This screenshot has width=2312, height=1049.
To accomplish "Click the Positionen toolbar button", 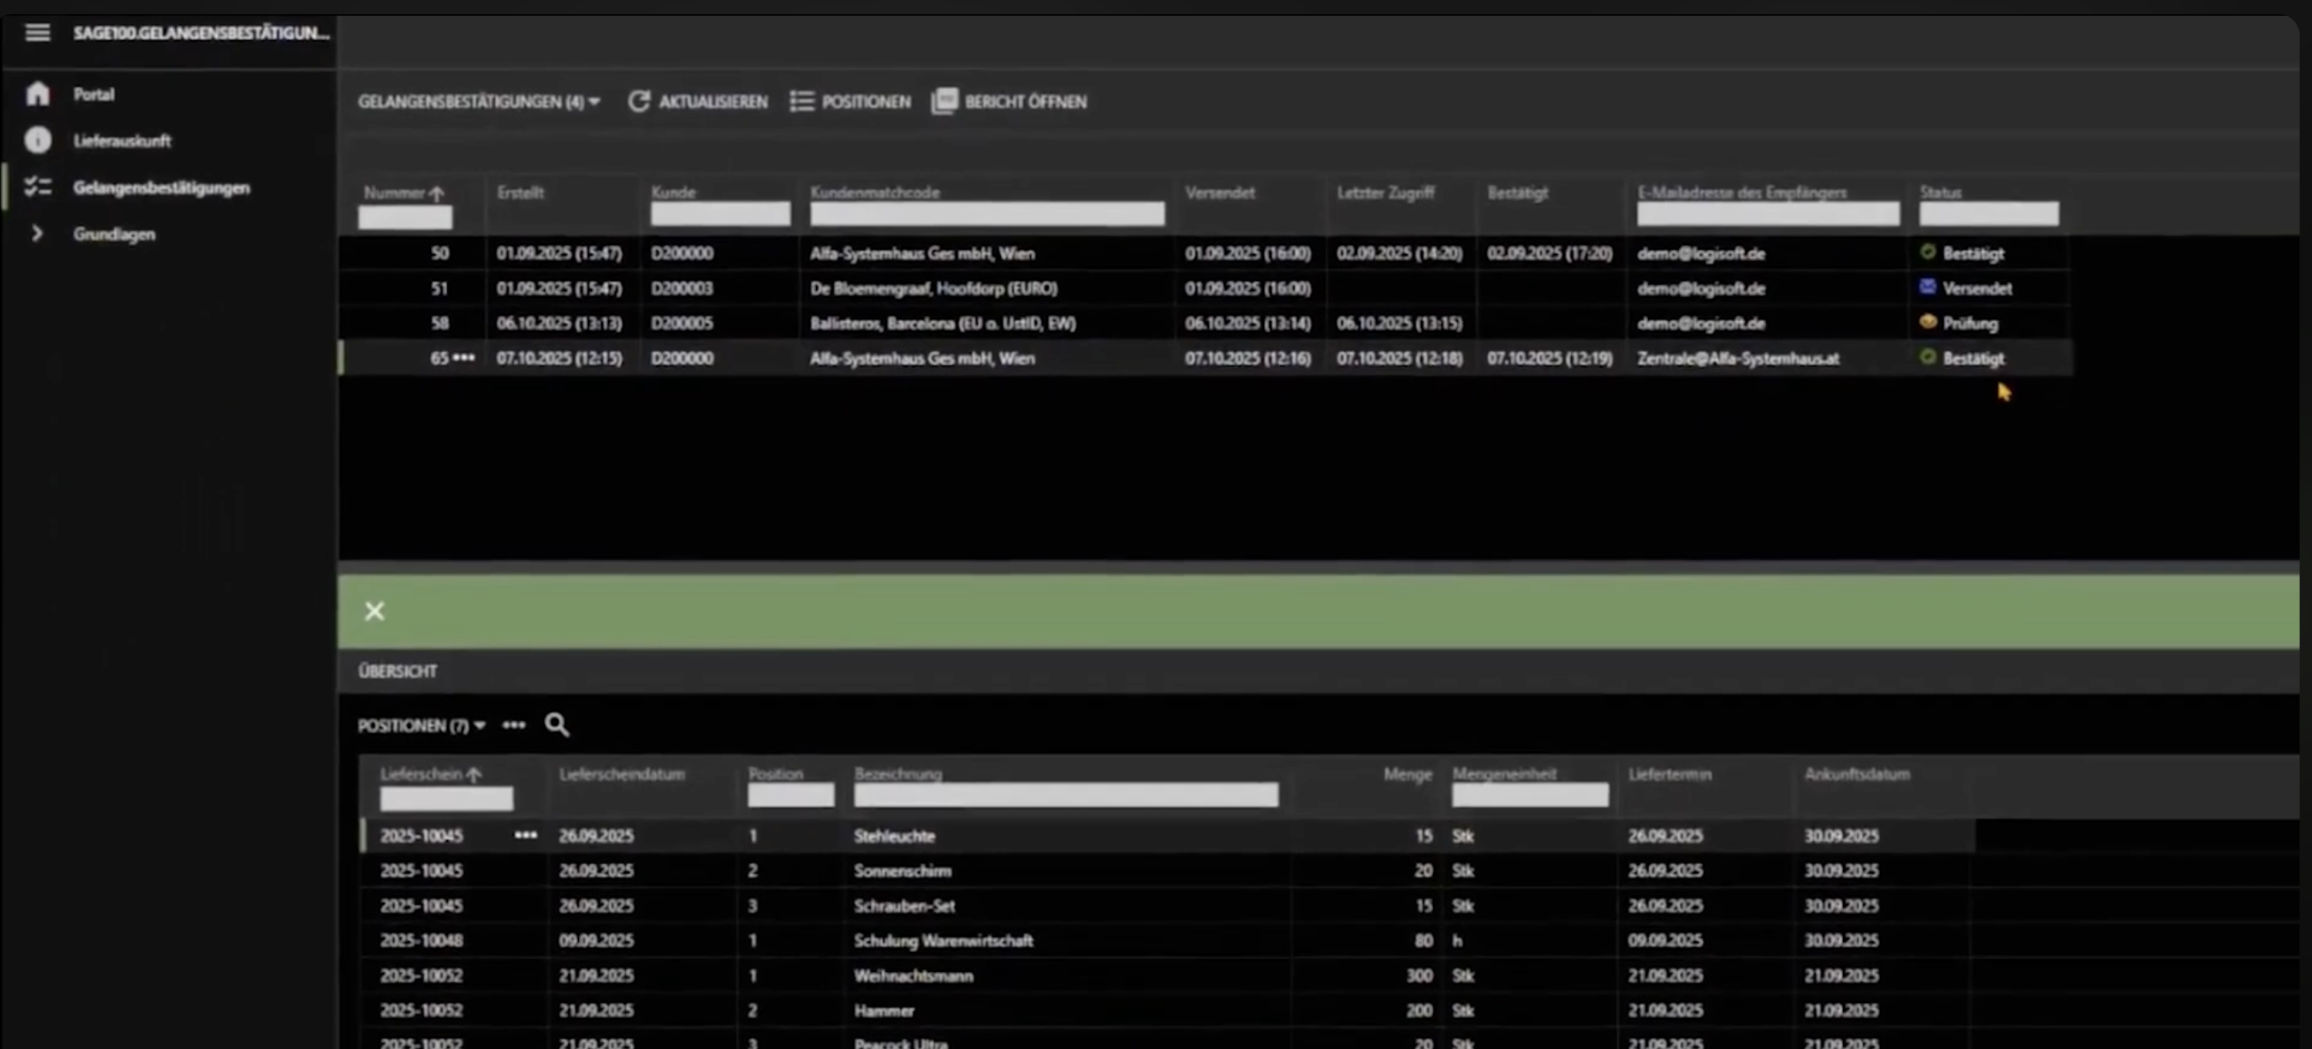I will tap(850, 102).
